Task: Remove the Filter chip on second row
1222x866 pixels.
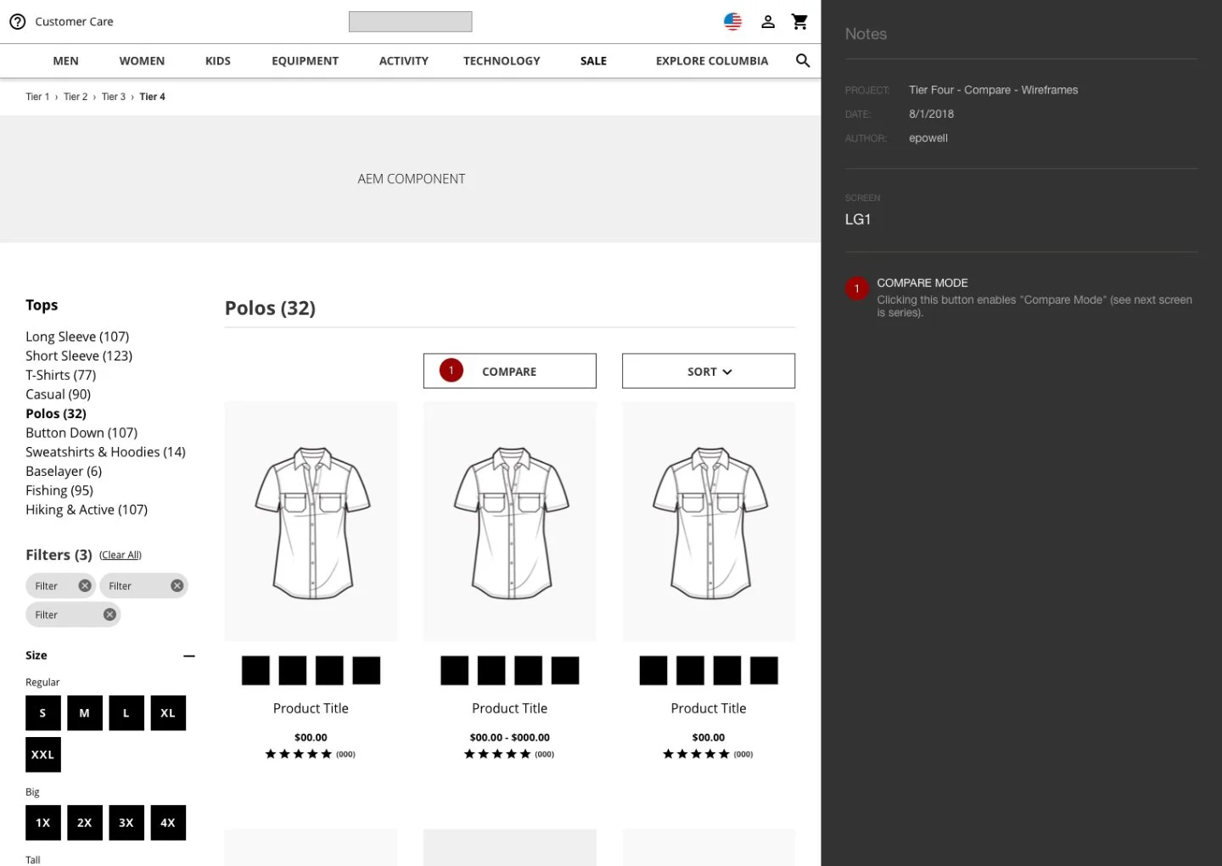Action: point(109,615)
